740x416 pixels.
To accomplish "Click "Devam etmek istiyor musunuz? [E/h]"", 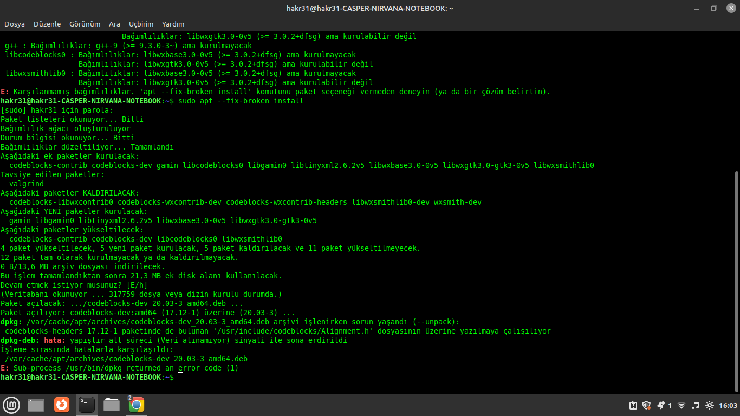I will coord(74,285).
